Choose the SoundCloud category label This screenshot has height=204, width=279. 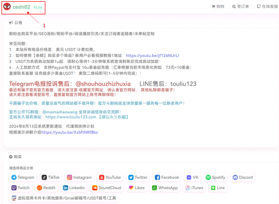110,188
